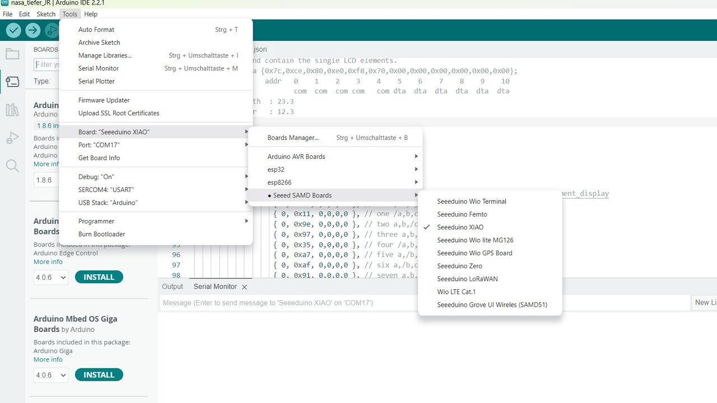The height and width of the screenshot is (403, 717).
Task: Select Seeeduino Wio GPS Board
Action: coord(490,253)
